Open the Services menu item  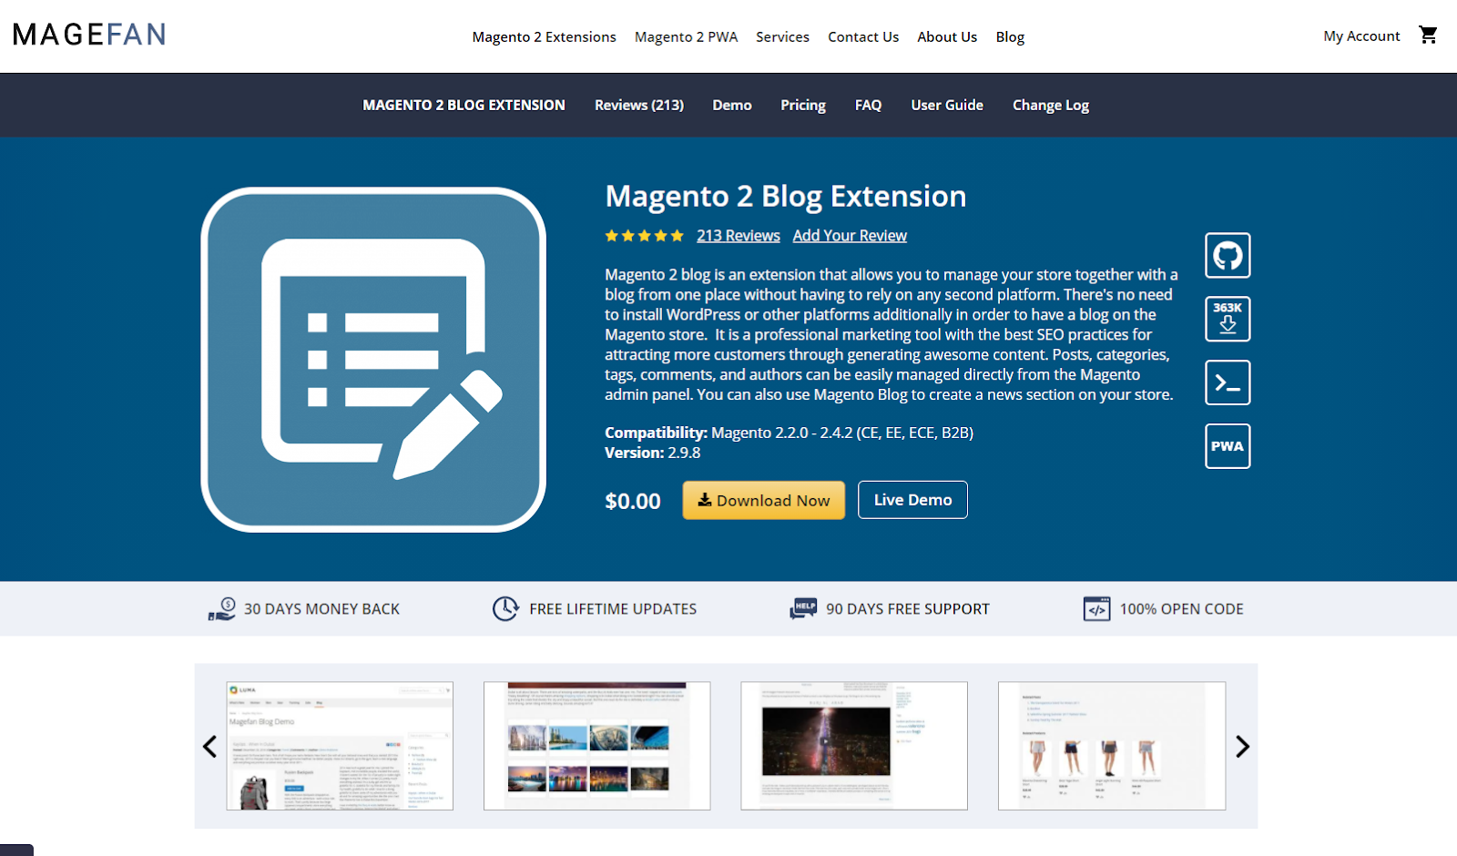coord(782,37)
